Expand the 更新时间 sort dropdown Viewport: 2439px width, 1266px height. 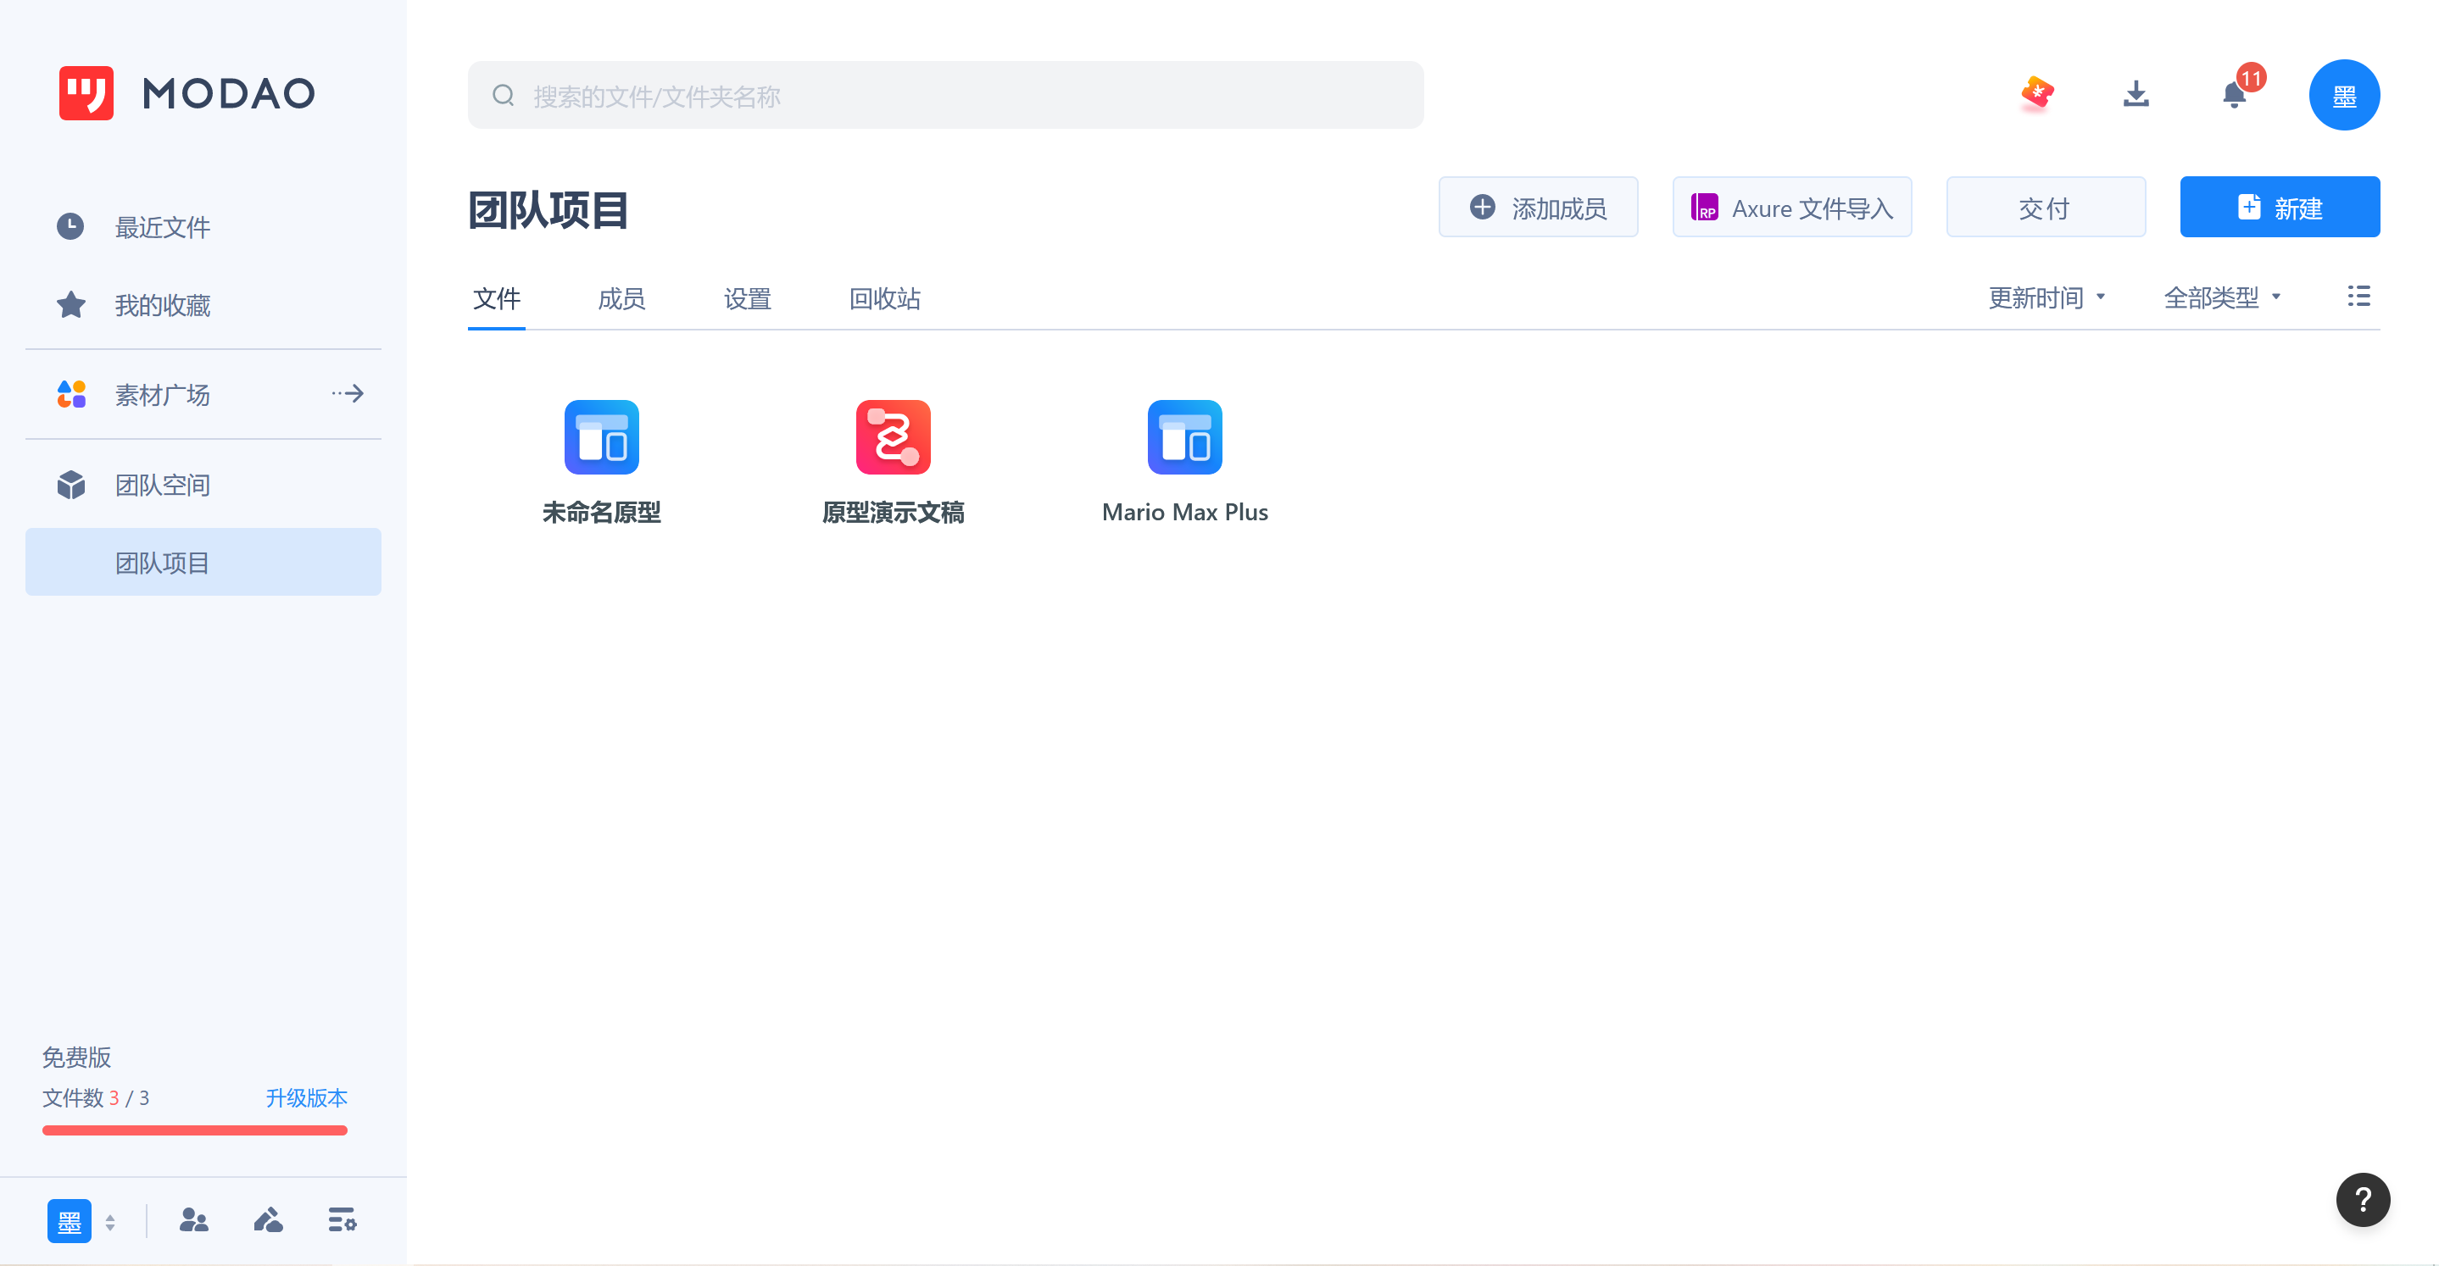2046,298
